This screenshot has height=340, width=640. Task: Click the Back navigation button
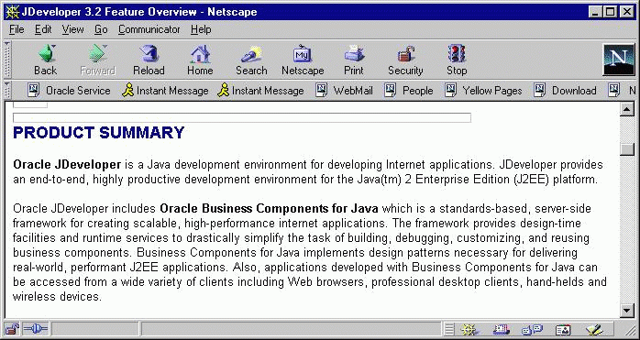(45, 60)
